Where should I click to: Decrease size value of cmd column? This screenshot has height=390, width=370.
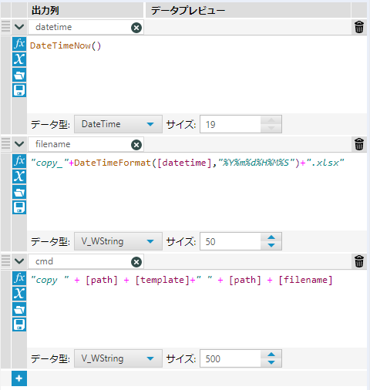point(271,362)
